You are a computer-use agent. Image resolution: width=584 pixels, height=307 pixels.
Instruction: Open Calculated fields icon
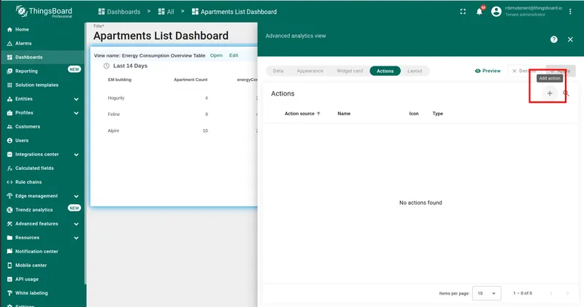[9, 168]
